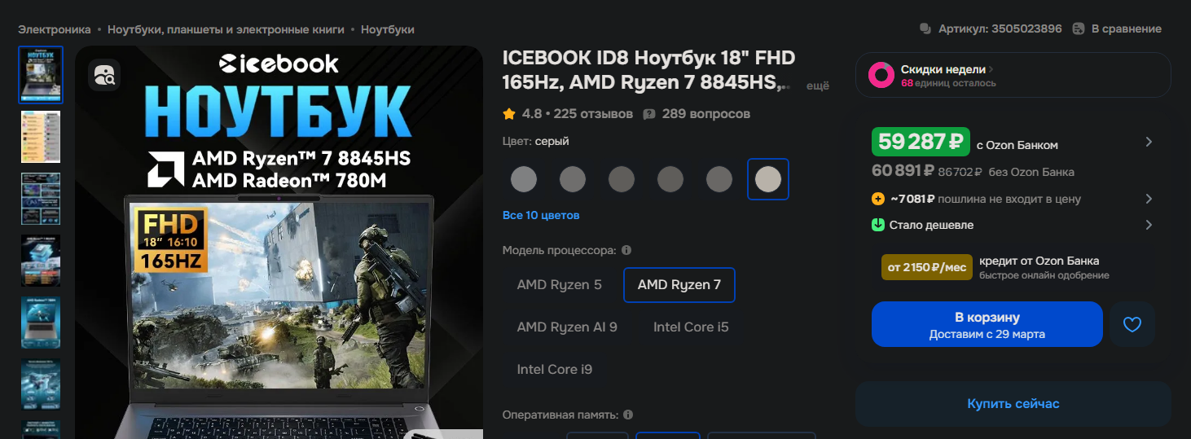The image size is (1191, 439).
Task: Open the cooling system thumbnail
Action: [41, 384]
